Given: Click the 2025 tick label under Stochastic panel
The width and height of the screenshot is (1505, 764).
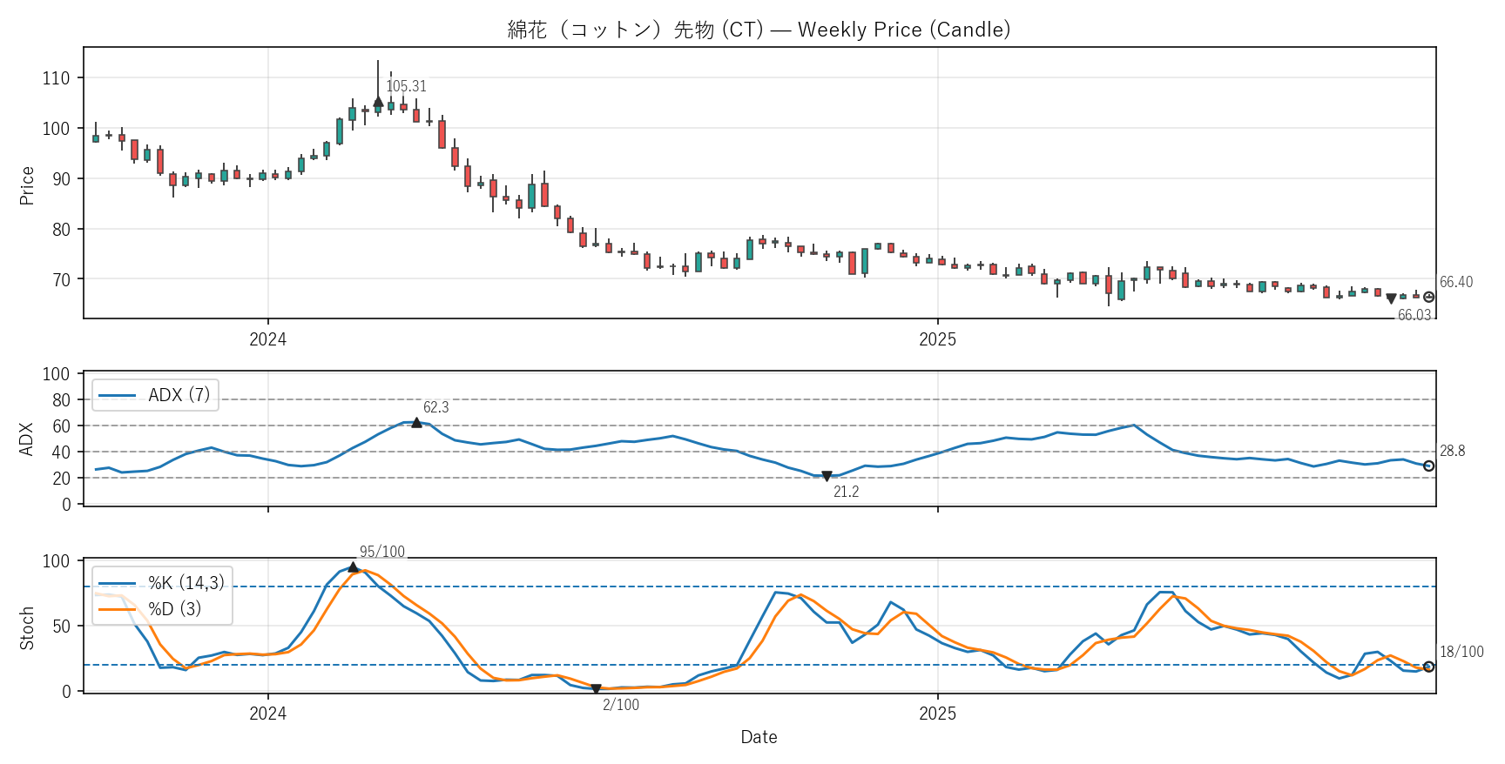Looking at the screenshot, I should click(x=937, y=714).
